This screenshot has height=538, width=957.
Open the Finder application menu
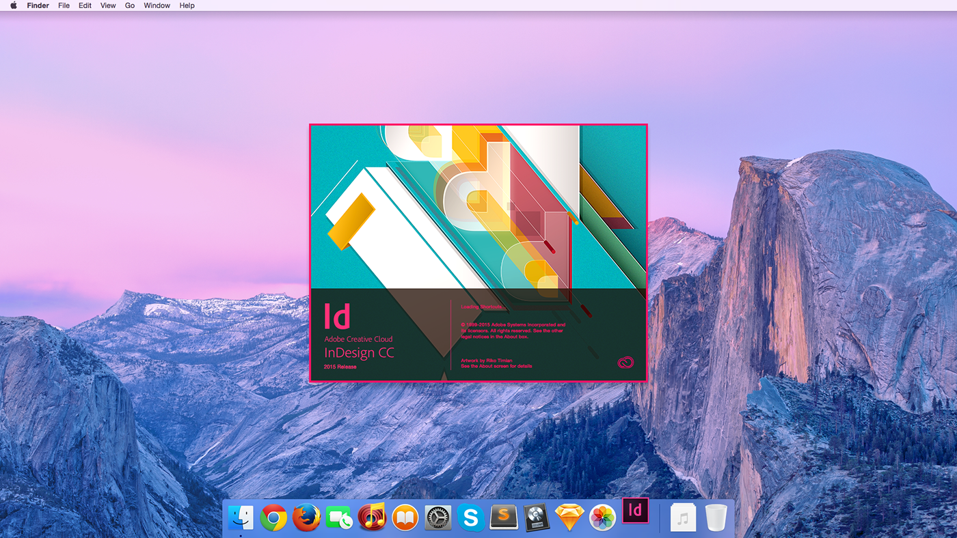point(38,5)
